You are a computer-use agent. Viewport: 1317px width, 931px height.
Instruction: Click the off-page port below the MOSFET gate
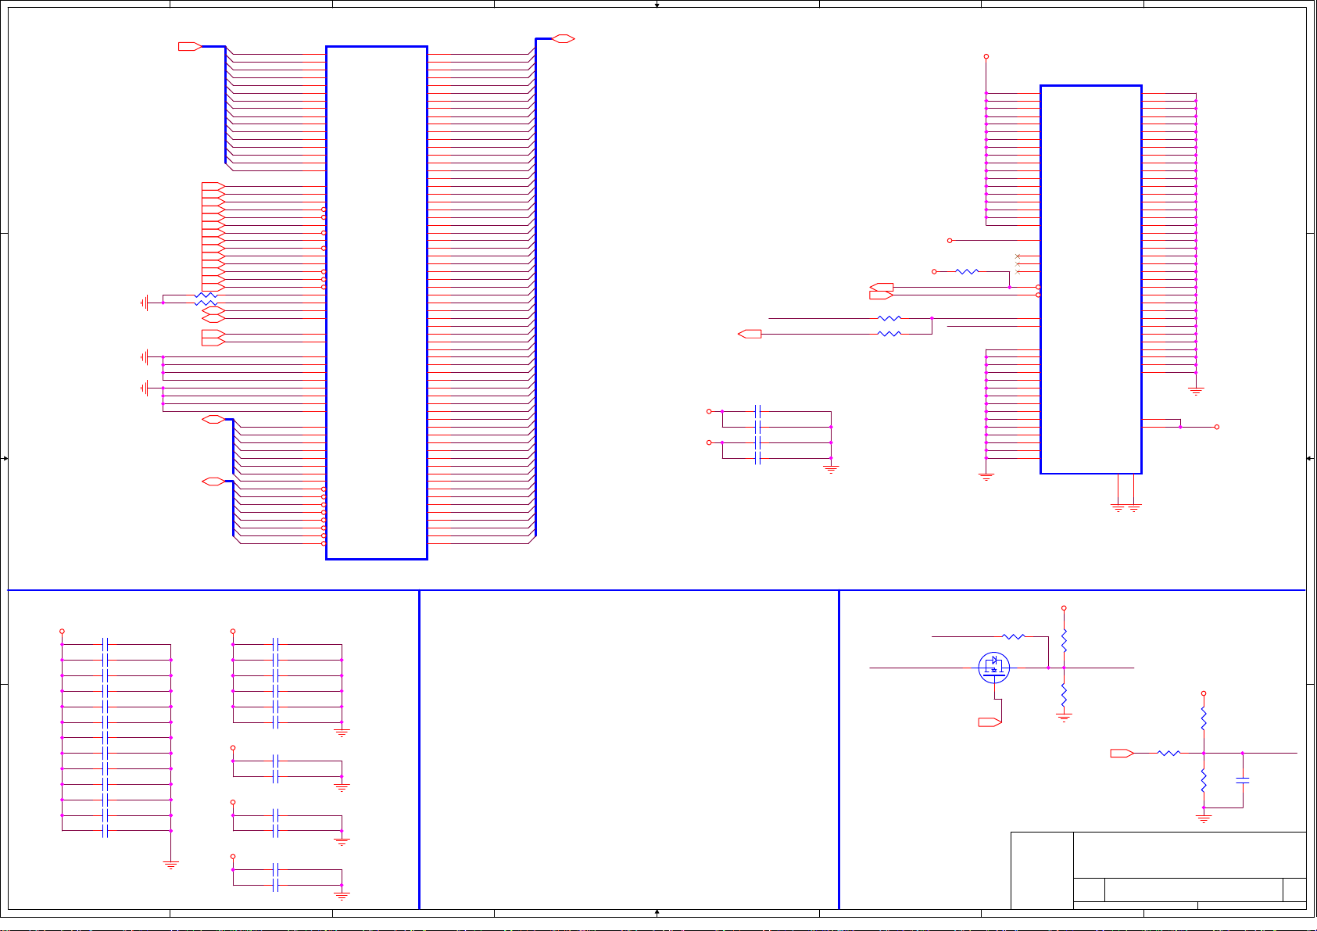(x=990, y=722)
